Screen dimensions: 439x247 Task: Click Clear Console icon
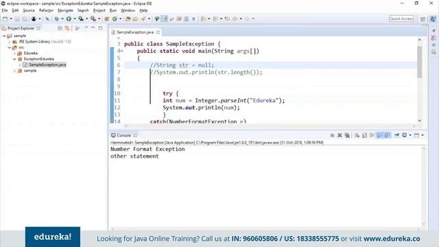pyautogui.click(x=357, y=135)
